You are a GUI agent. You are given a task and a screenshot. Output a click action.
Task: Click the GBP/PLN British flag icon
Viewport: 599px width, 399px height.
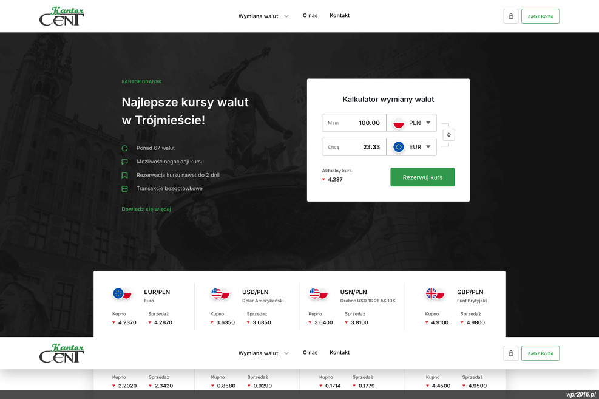pos(431,294)
